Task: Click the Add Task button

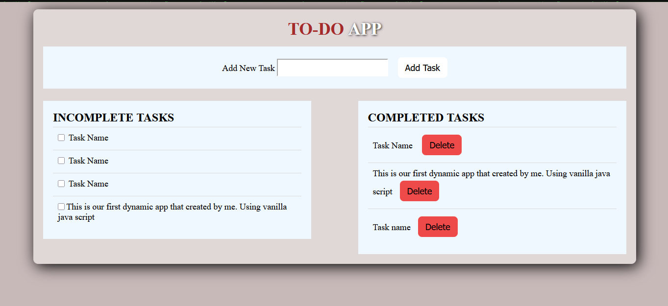Action: pyautogui.click(x=422, y=67)
